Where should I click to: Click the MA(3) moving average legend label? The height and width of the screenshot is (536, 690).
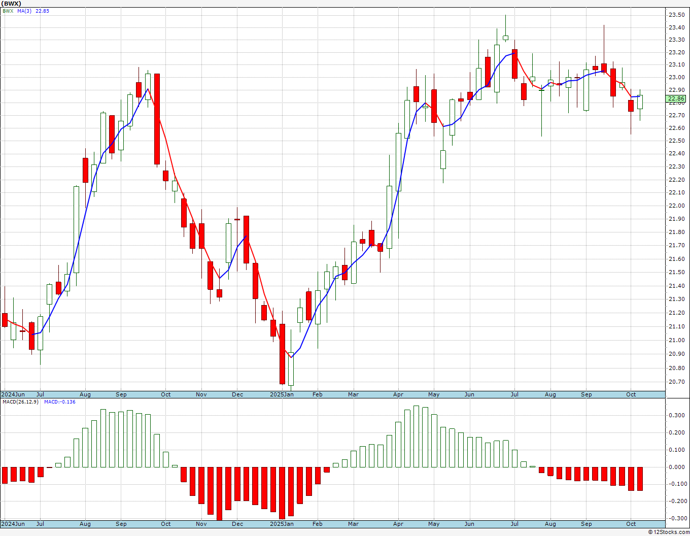[x=24, y=11]
